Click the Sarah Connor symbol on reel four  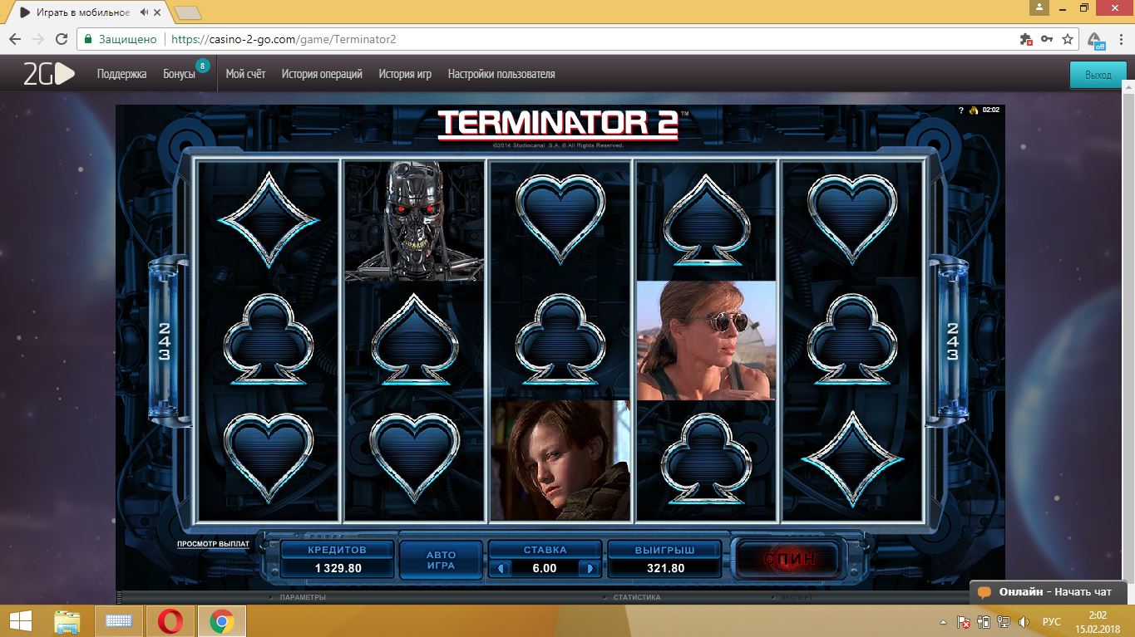click(706, 341)
